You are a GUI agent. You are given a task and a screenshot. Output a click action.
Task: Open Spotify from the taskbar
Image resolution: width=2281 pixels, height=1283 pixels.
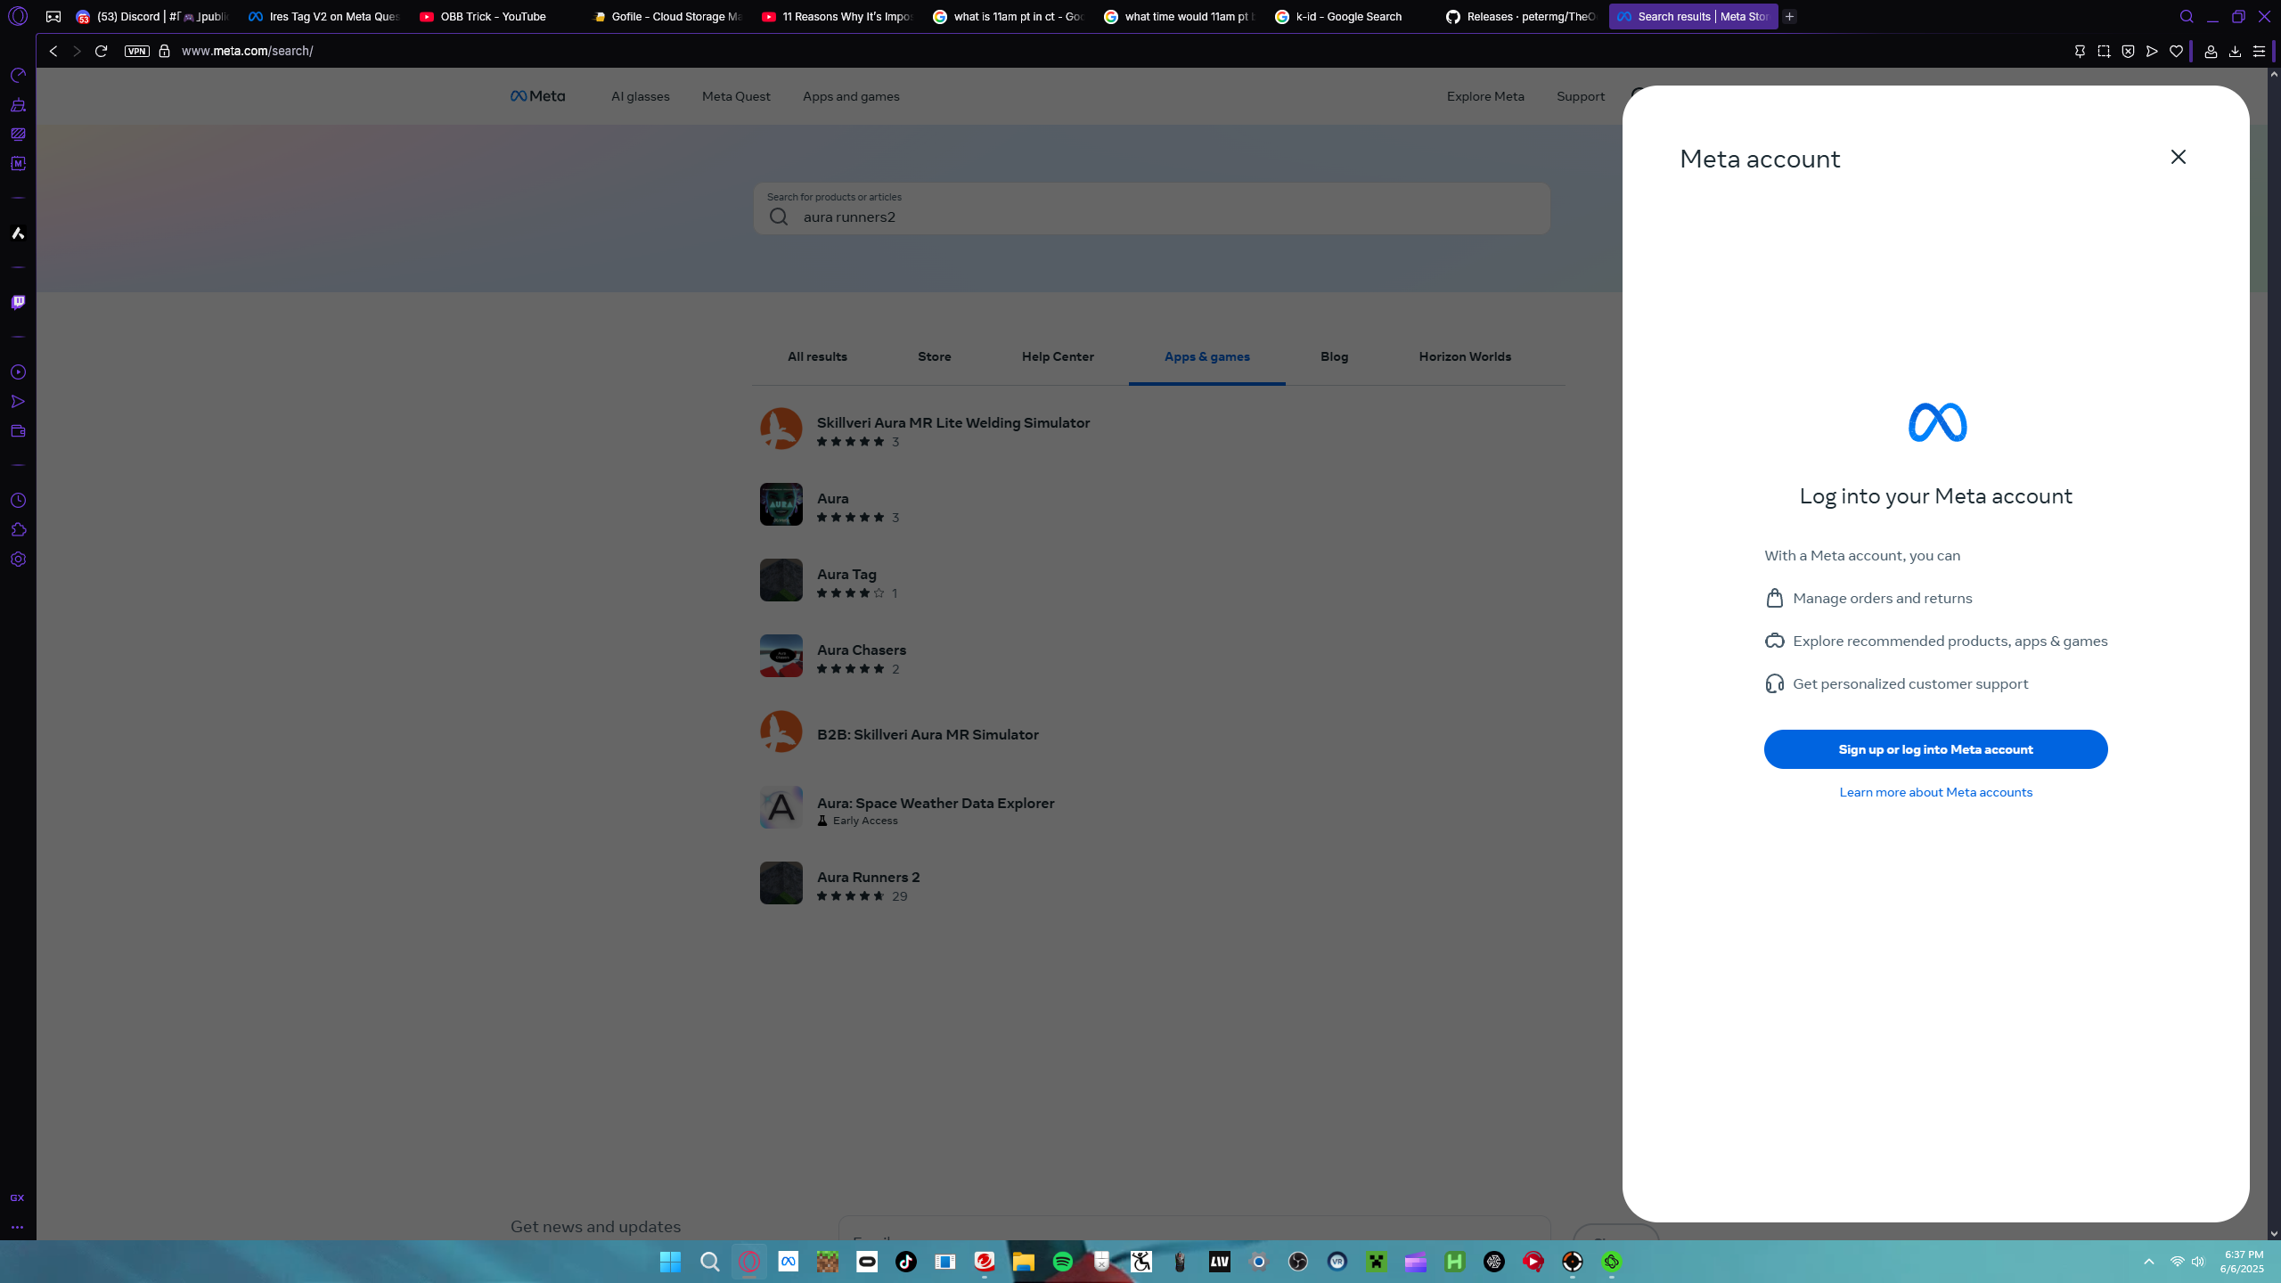coord(1062,1262)
